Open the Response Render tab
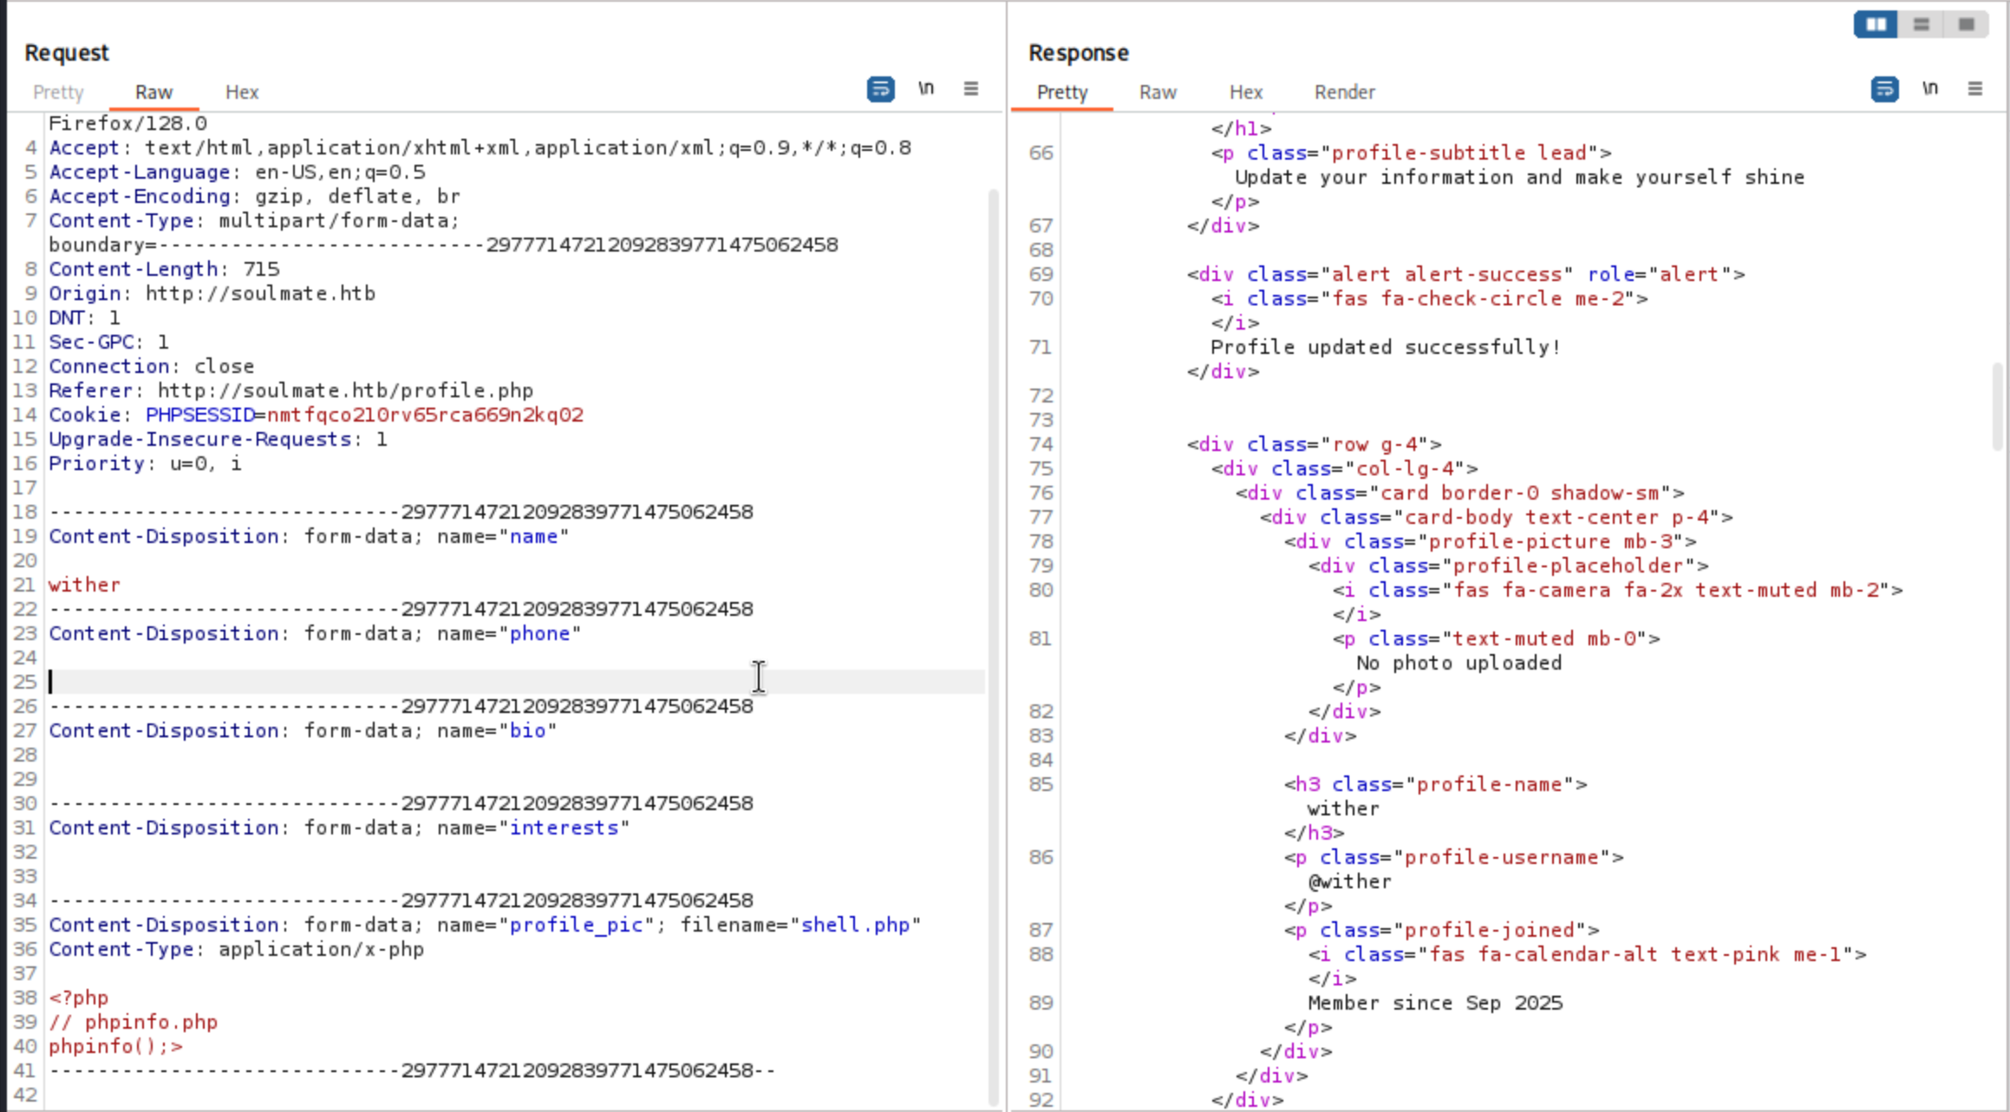 [1344, 92]
